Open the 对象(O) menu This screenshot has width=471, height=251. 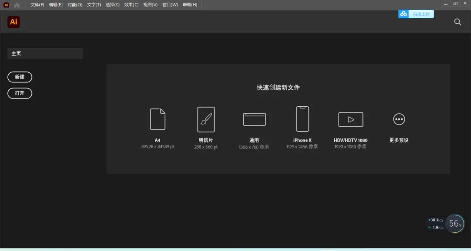(x=75, y=5)
